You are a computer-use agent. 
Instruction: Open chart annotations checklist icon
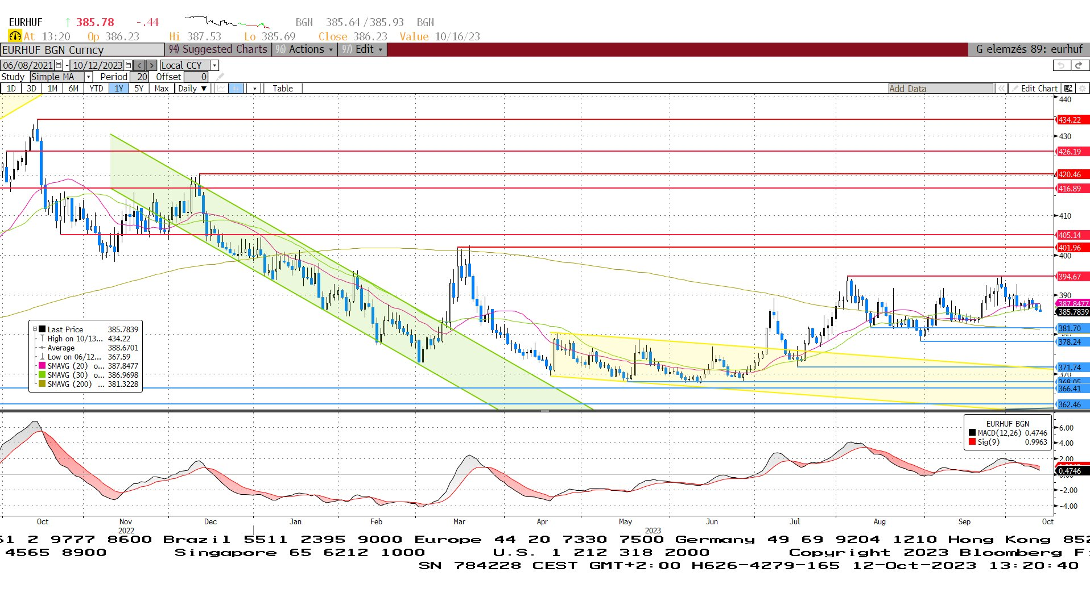click(1068, 88)
